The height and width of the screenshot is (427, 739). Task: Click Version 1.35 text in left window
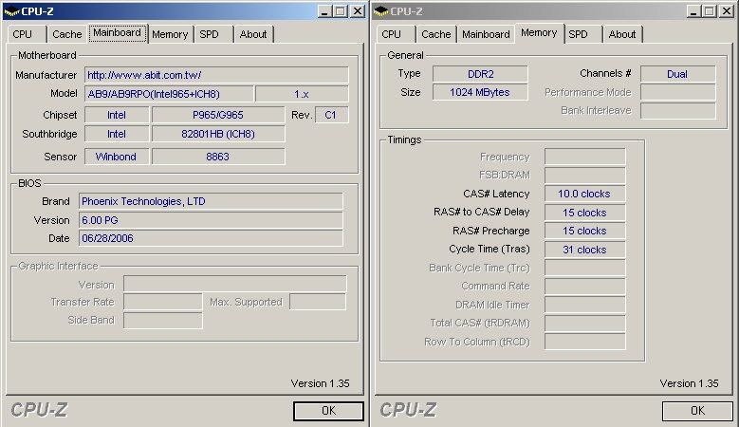tap(320, 383)
